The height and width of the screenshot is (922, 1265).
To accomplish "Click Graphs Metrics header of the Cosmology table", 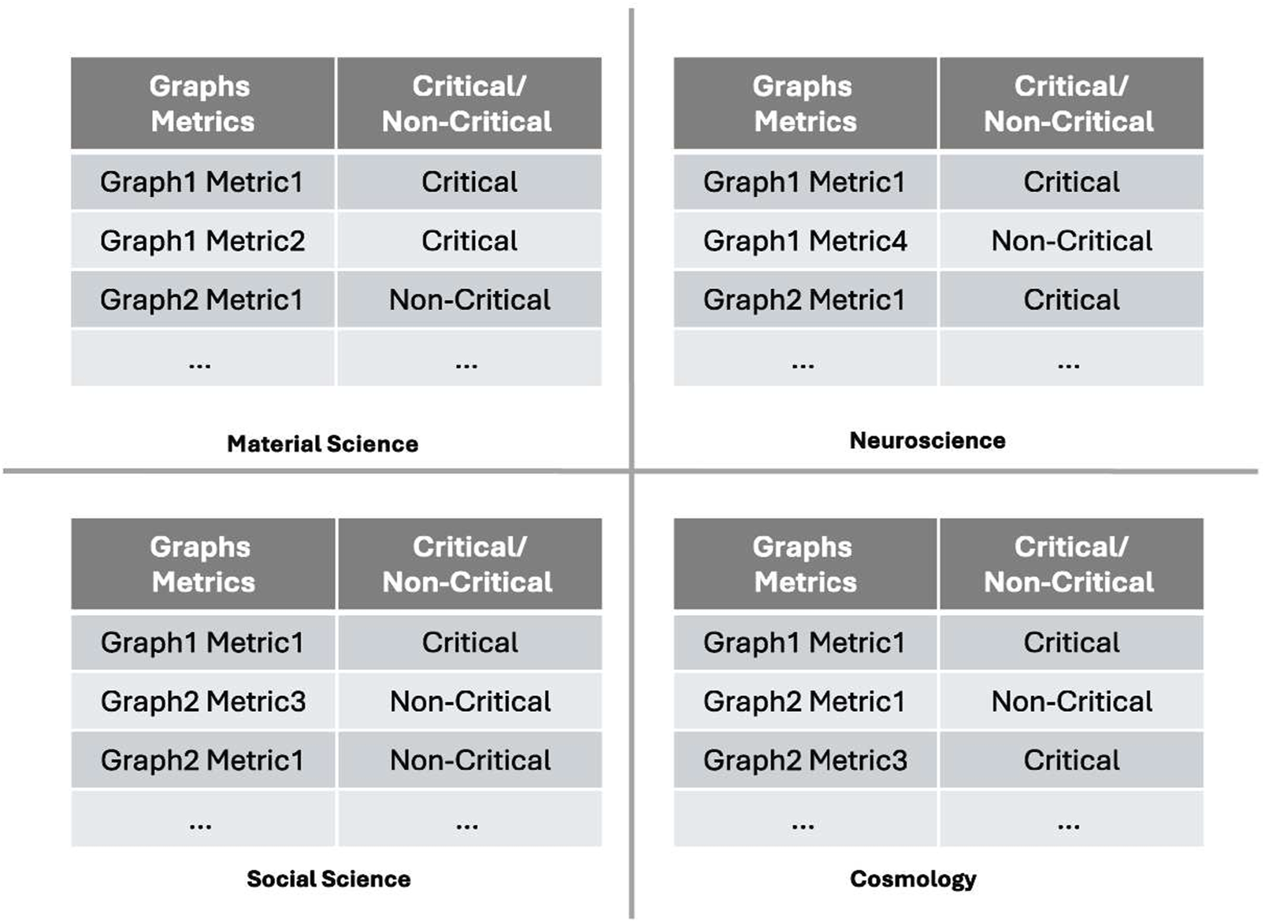I will coord(805,564).
